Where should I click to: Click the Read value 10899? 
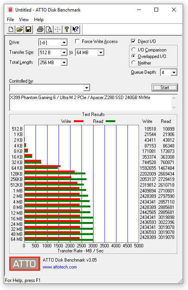pos(168,129)
